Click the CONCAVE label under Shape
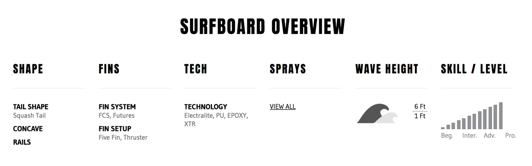Viewport: 532px width, 166px height. [28, 129]
